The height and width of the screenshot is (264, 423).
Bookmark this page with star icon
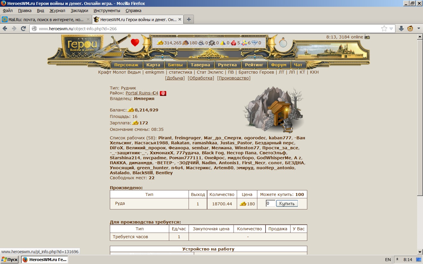click(x=384, y=28)
